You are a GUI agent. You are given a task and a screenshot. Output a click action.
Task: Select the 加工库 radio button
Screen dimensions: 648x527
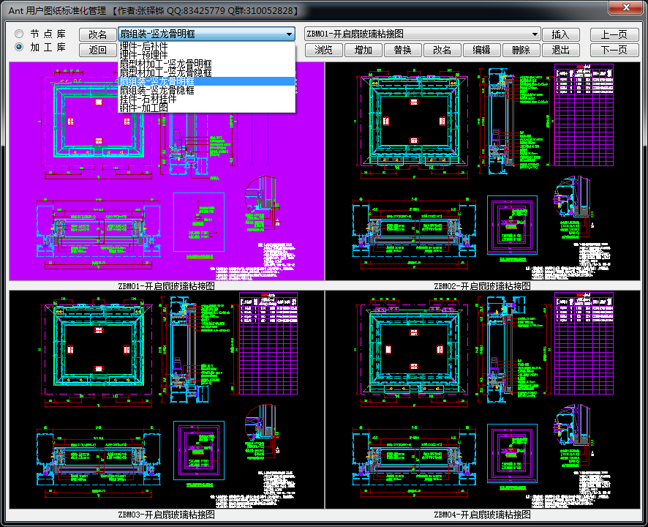(20, 48)
